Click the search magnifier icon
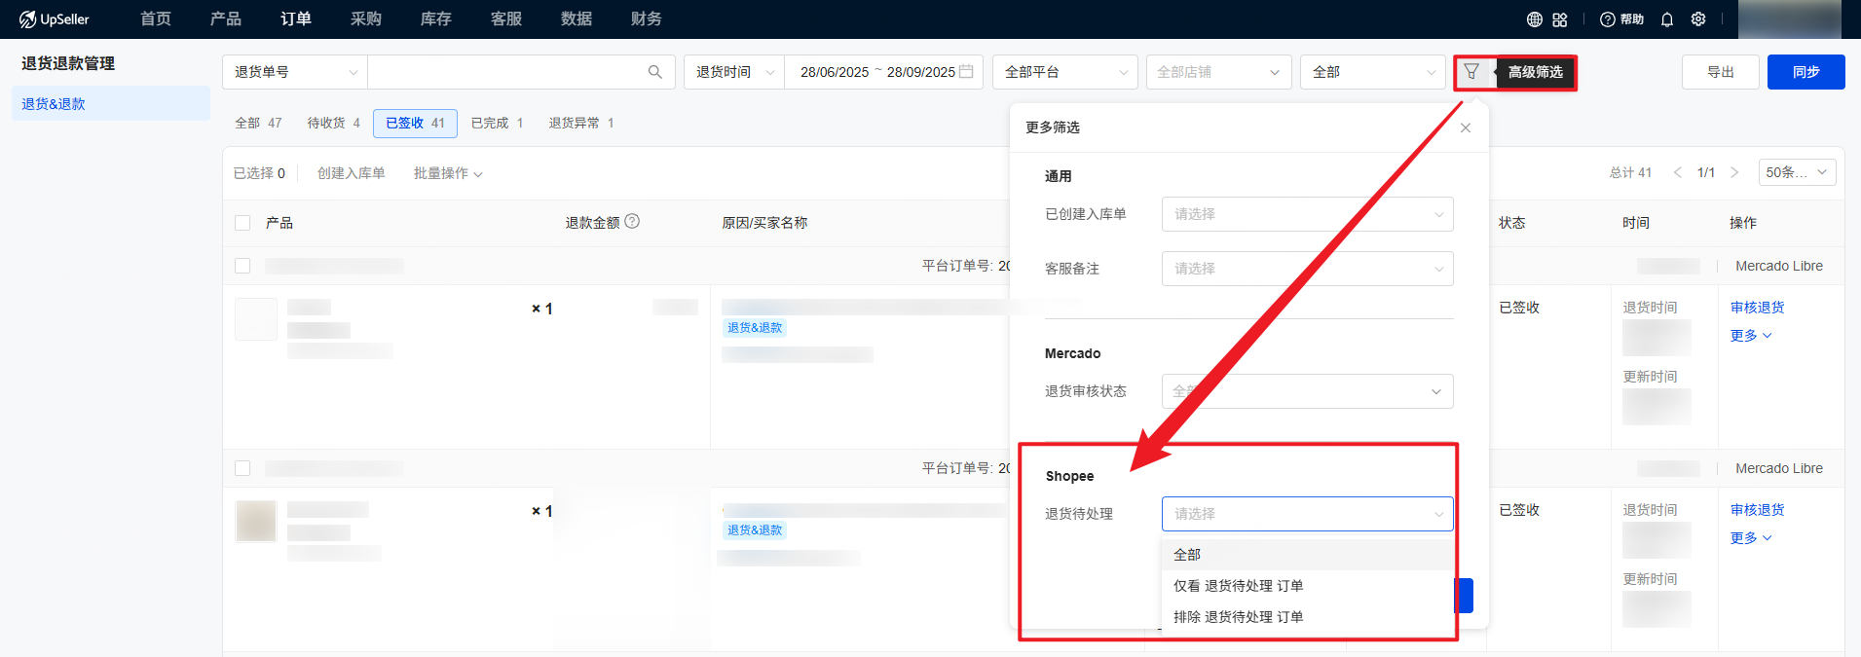 point(655,72)
